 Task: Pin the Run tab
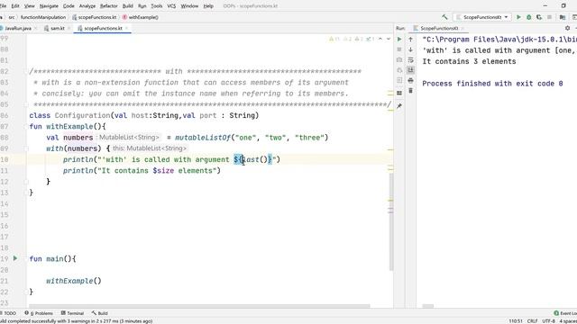point(399,106)
